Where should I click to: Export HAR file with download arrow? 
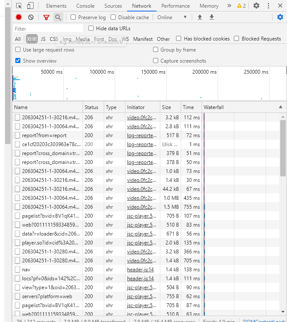212,17
